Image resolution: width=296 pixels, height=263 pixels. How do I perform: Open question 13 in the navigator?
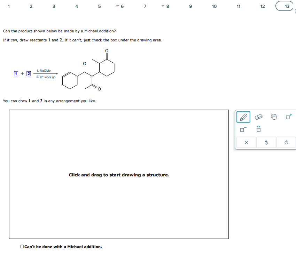click(284, 6)
